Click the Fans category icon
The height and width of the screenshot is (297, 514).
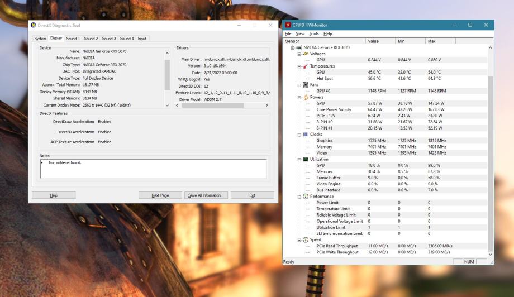306,85
